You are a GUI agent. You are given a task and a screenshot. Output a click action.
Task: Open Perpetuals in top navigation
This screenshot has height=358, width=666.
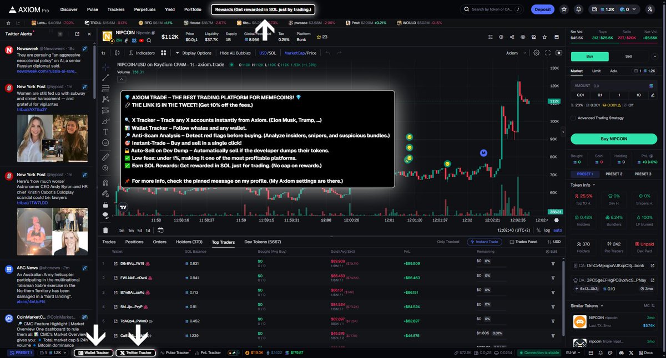pos(144,9)
